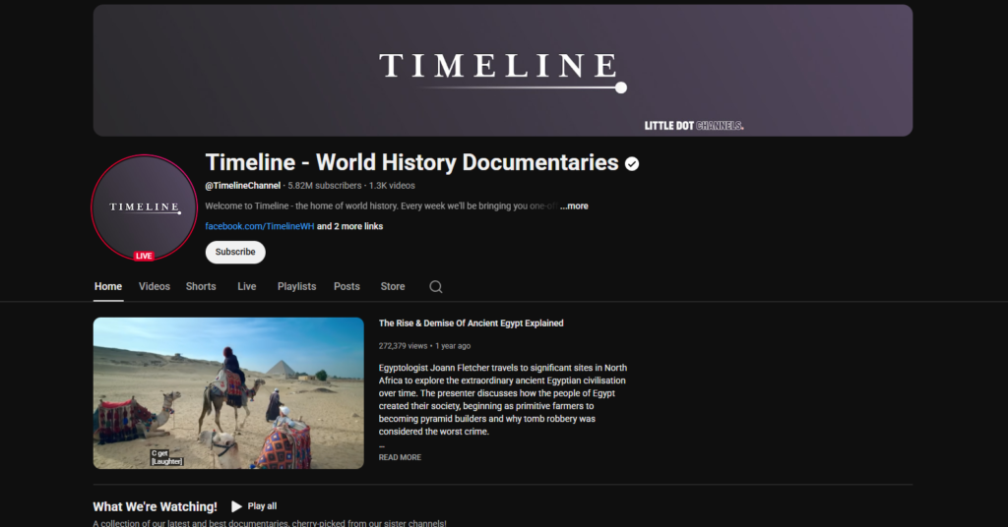1008x527 pixels.
Task: Open the facebook.com/TimelineWH link
Action: point(259,226)
